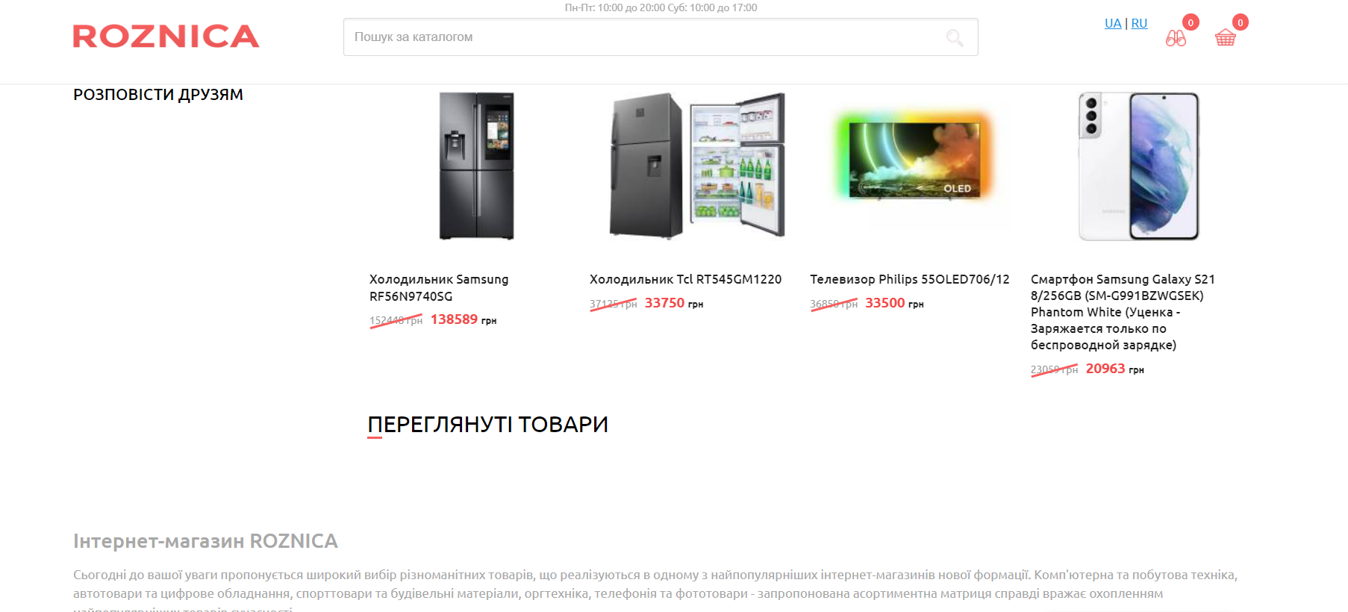Open the shopping basket icon
Viewport: 1348px width, 612px height.
pyautogui.click(x=1226, y=38)
